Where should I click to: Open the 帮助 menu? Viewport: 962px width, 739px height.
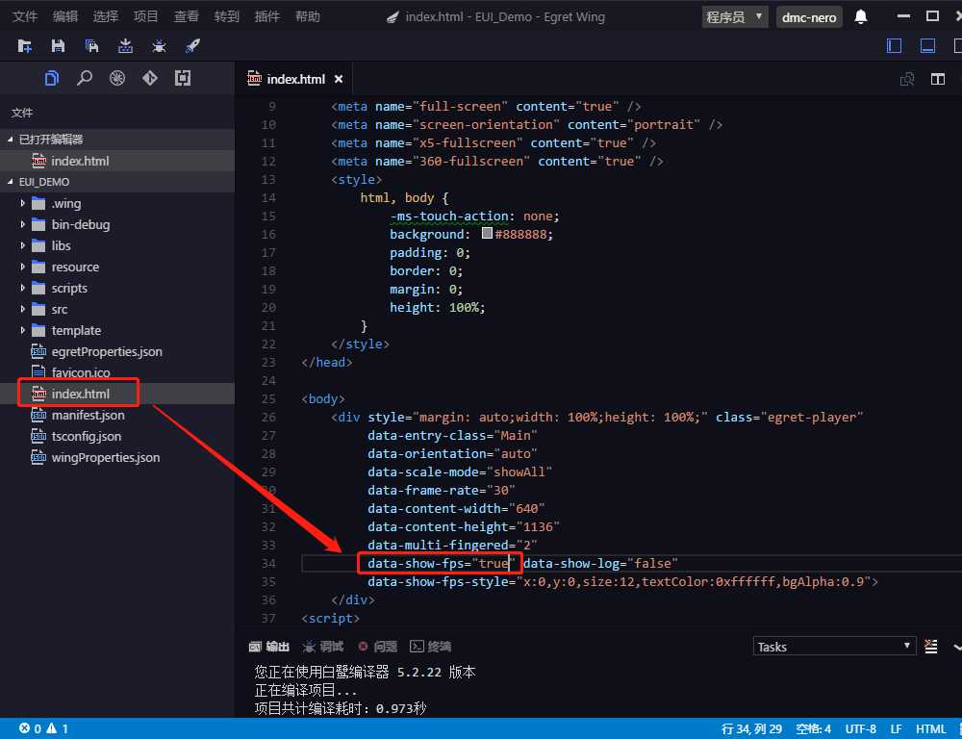coord(308,16)
